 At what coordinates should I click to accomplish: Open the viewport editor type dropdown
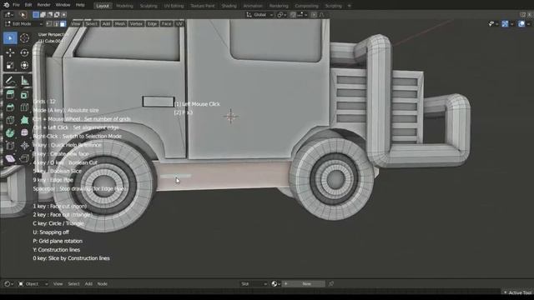(8, 15)
